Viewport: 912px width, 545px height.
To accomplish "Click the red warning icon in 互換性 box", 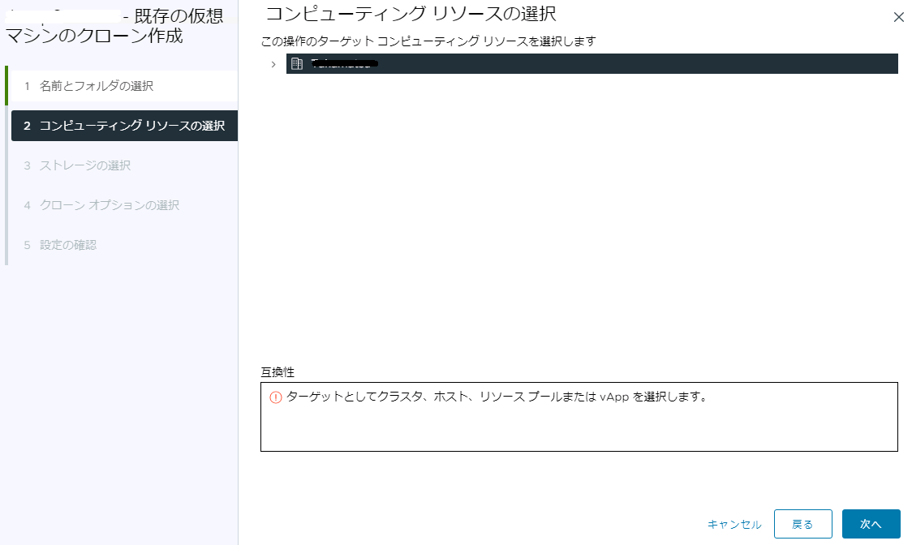I will point(276,397).
